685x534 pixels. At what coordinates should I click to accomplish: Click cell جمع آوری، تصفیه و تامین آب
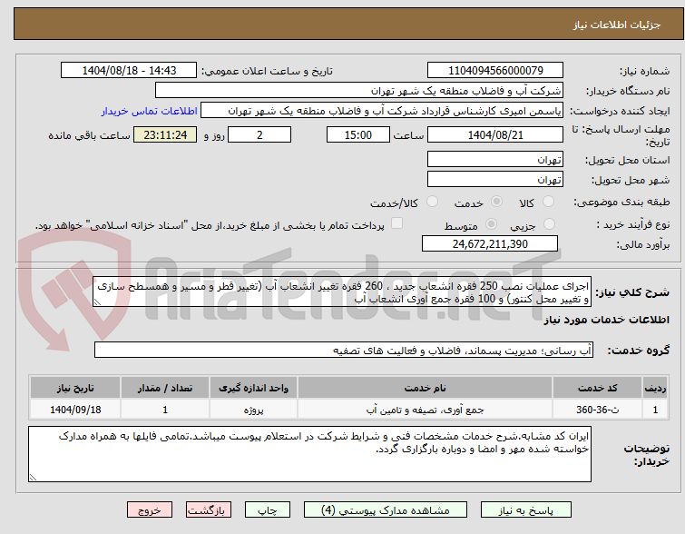[x=426, y=410]
